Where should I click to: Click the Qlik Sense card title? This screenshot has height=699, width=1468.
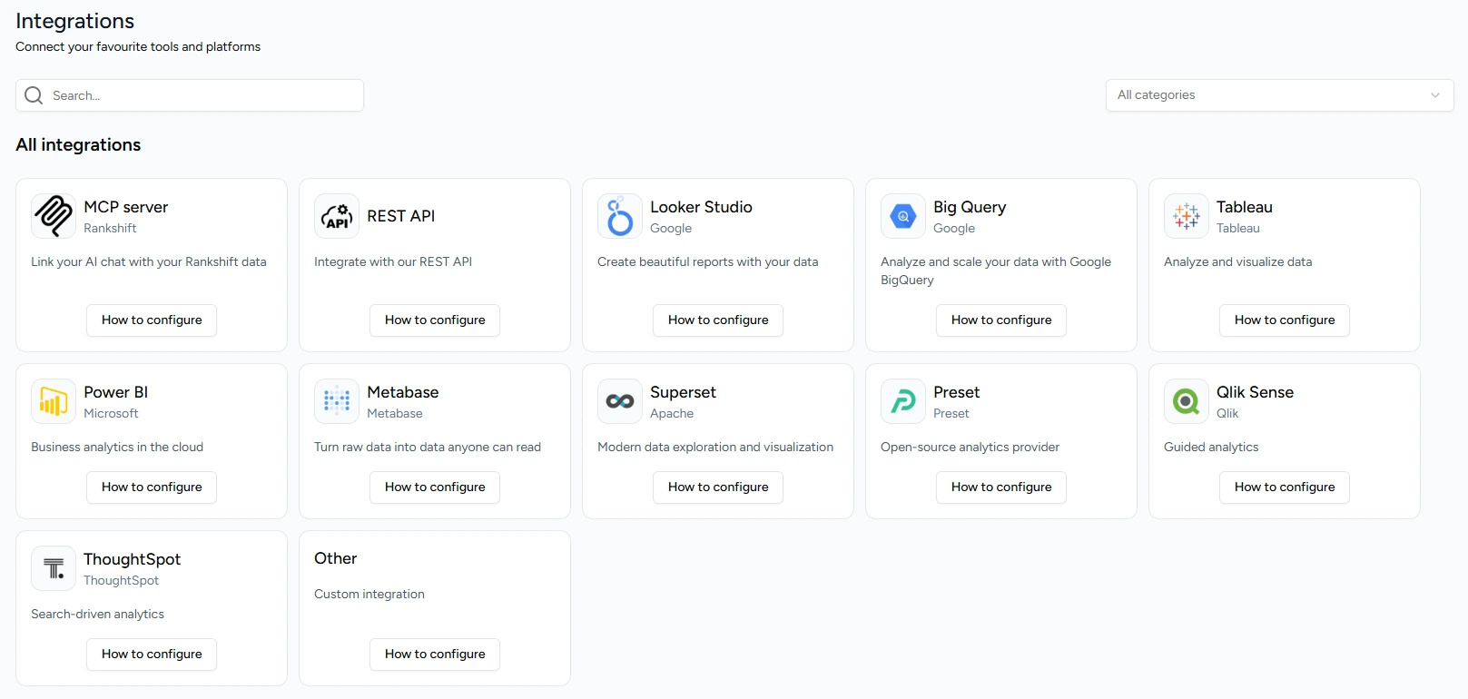point(1255,392)
